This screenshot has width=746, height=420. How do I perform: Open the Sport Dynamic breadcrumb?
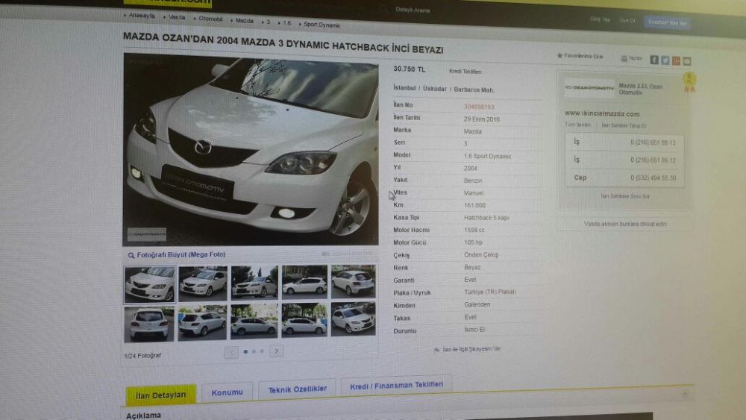pyautogui.click(x=322, y=25)
